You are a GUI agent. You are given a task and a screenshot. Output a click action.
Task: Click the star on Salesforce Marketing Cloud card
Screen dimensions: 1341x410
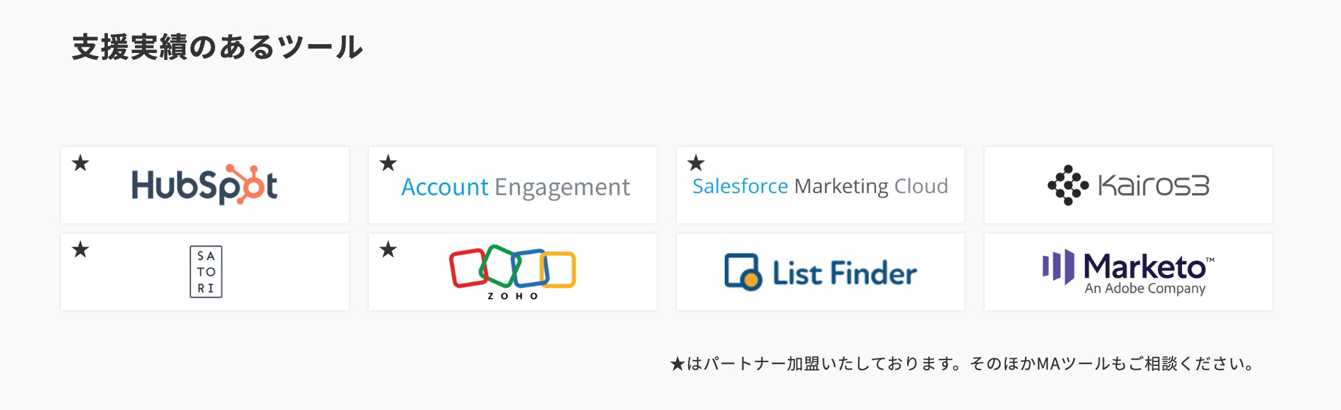(696, 163)
